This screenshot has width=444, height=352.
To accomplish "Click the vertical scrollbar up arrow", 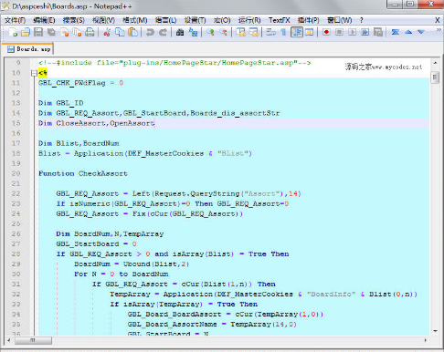I will (x=435, y=63).
